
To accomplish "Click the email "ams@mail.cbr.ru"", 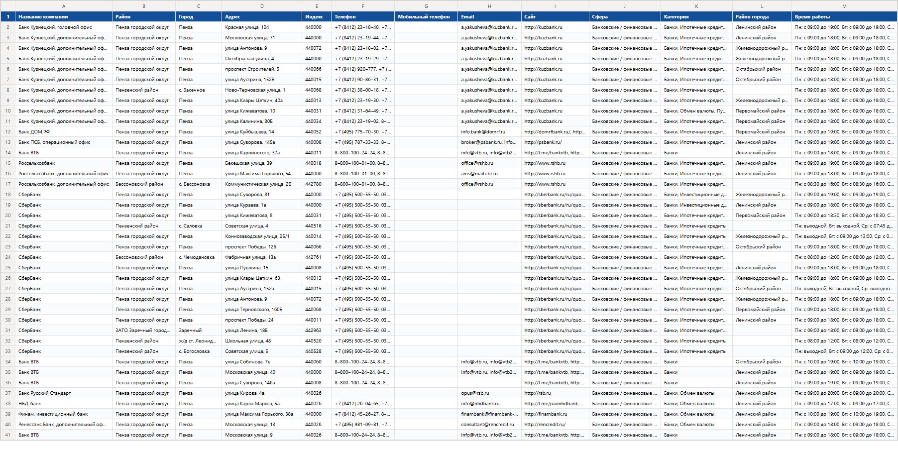I will coord(489,174).
